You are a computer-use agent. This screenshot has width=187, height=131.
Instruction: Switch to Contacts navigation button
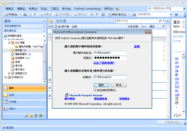coord(24,109)
